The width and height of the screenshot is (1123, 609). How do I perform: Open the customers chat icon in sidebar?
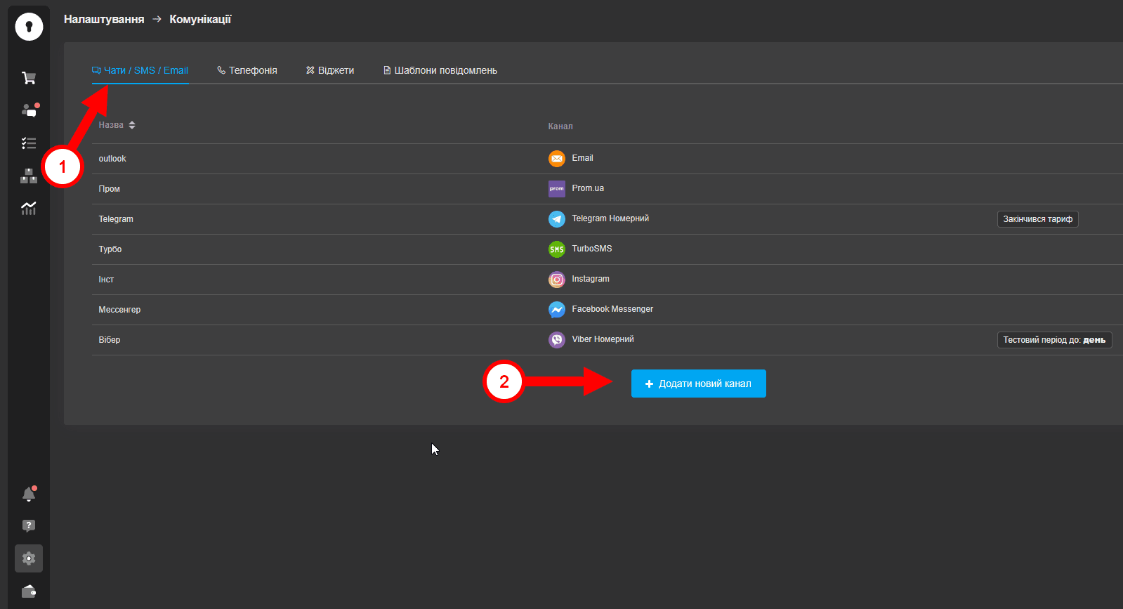tap(29, 110)
